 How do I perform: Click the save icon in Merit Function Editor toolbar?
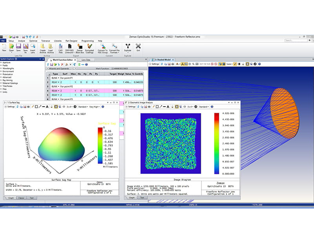click(51, 64)
